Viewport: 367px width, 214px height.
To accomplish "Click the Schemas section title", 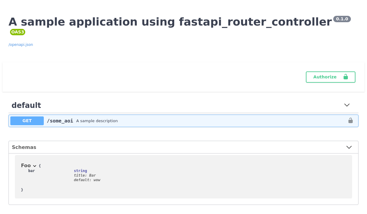I will pyautogui.click(x=24, y=147).
